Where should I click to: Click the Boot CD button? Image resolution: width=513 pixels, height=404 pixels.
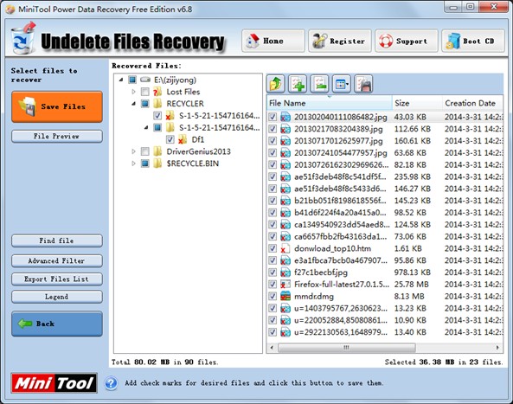coord(473,41)
